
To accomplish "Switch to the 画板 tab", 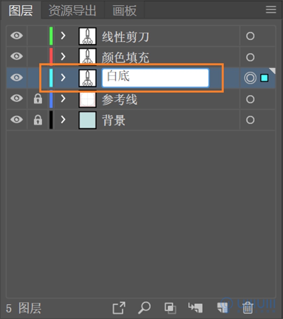I will (x=124, y=11).
